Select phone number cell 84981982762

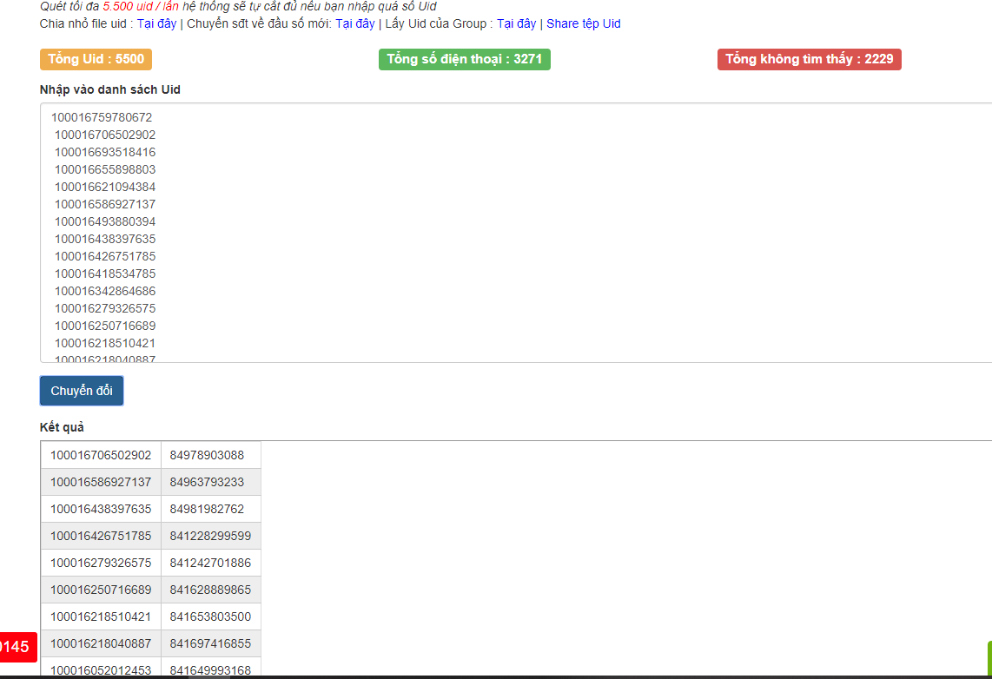(x=207, y=509)
